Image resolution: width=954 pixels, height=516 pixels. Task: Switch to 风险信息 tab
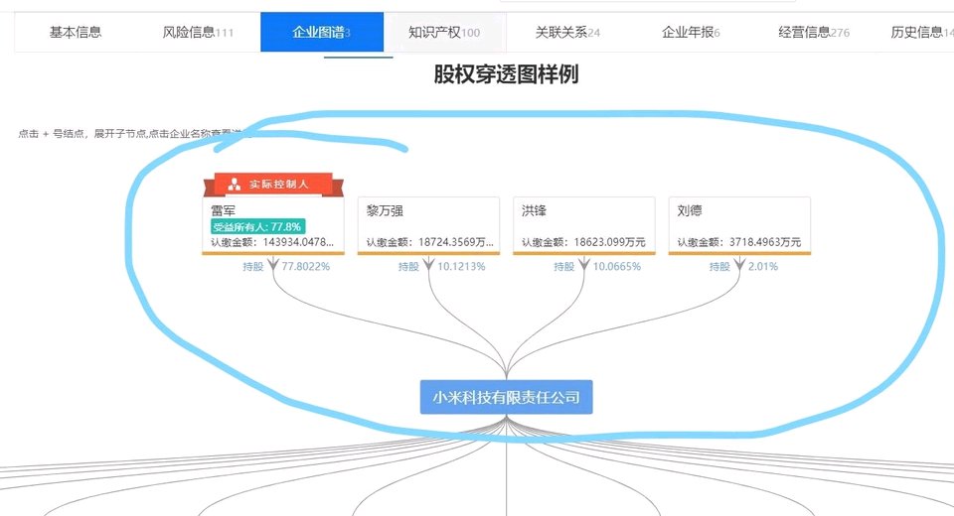[x=198, y=32]
